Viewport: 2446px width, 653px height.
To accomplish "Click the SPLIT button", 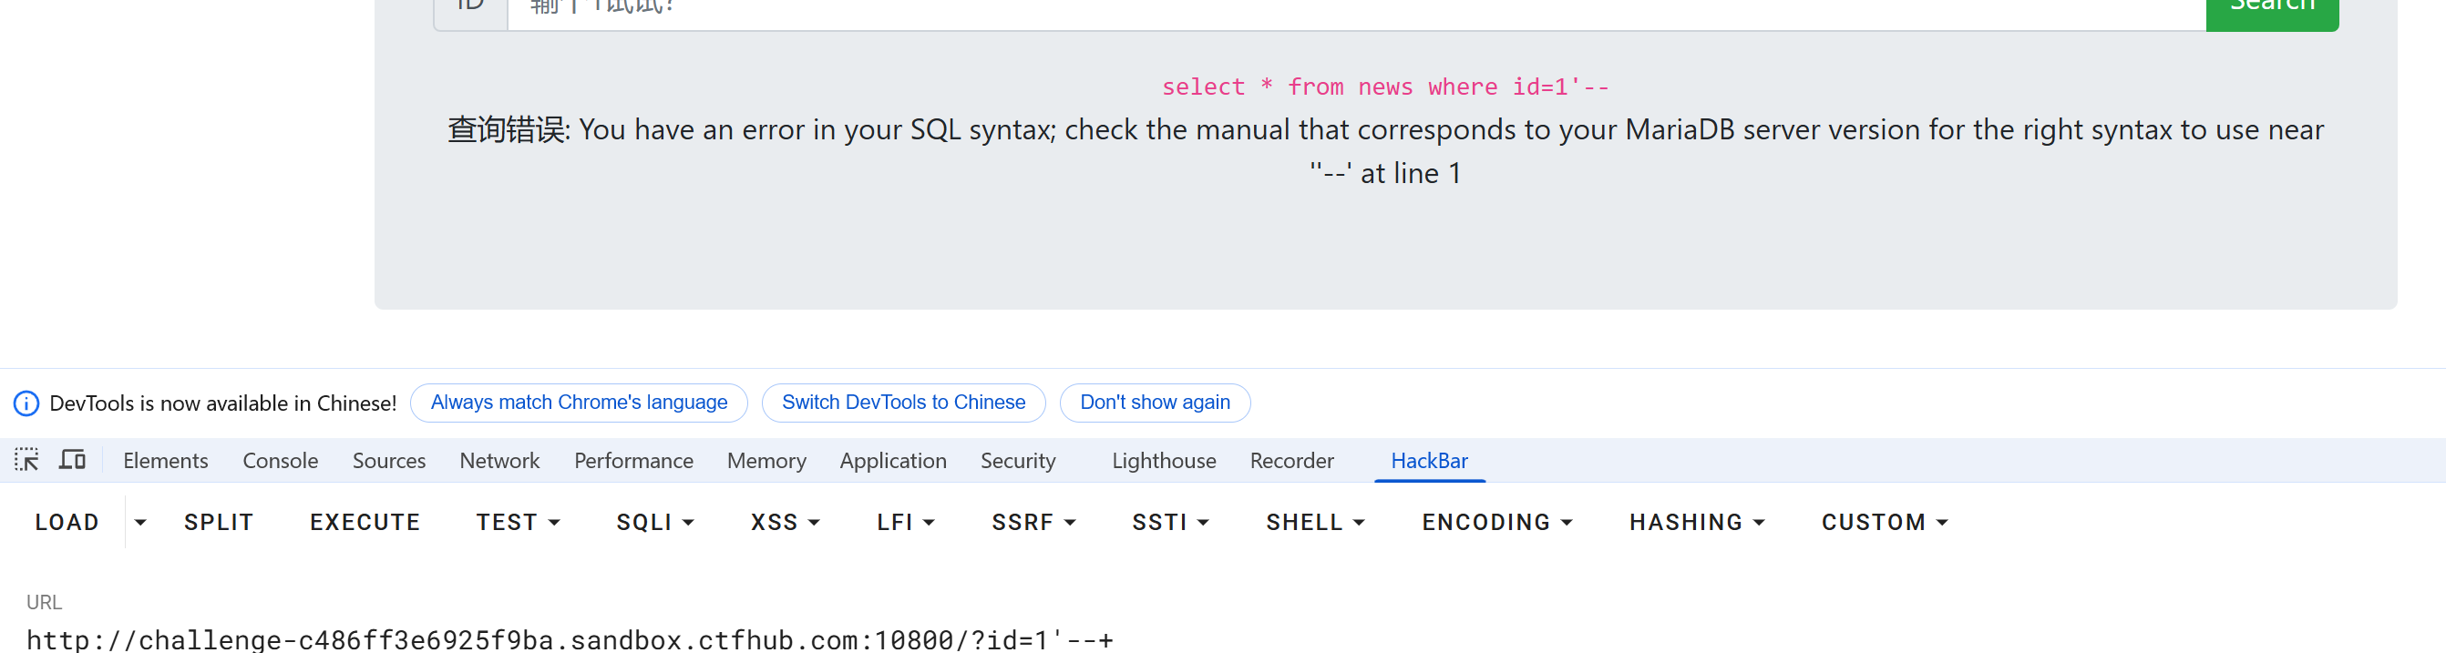I will (219, 522).
